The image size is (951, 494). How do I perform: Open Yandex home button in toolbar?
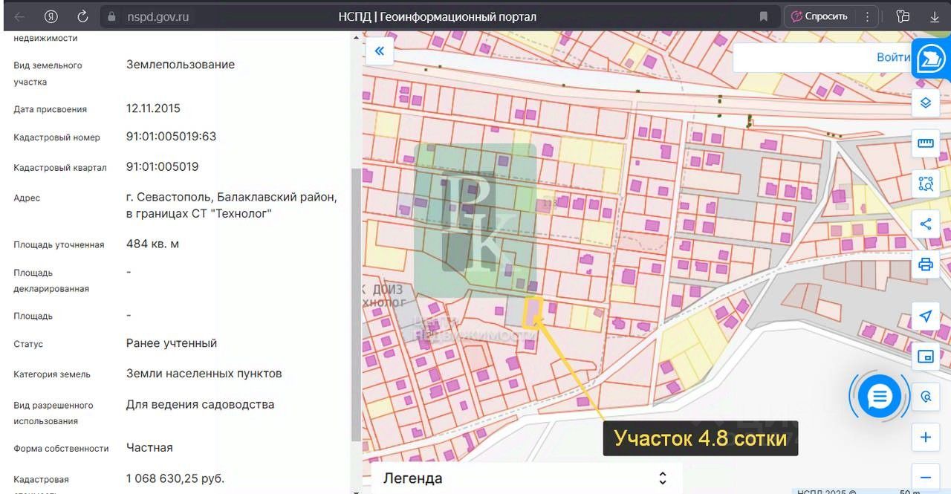pos(51,16)
